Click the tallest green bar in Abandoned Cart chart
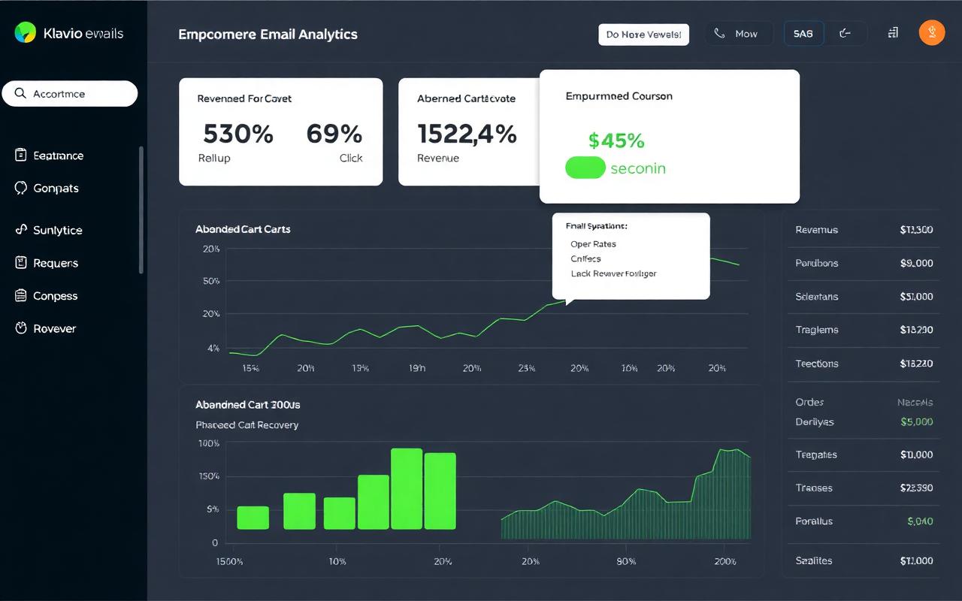962x601 pixels. pyautogui.click(x=407, y=488)
